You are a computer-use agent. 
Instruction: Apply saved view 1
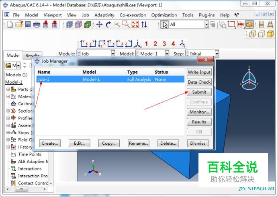point(146,44)
